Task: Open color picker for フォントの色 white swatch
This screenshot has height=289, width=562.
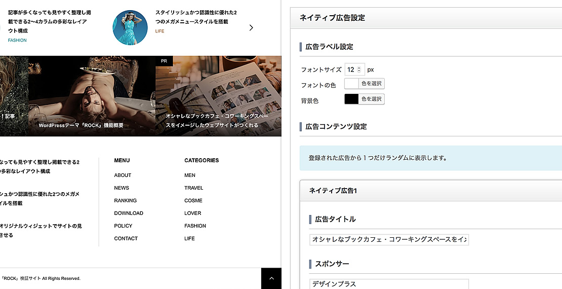Action: click(x=351, y=84)
